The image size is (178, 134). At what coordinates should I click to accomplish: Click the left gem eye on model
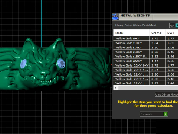tap(23, 64)
